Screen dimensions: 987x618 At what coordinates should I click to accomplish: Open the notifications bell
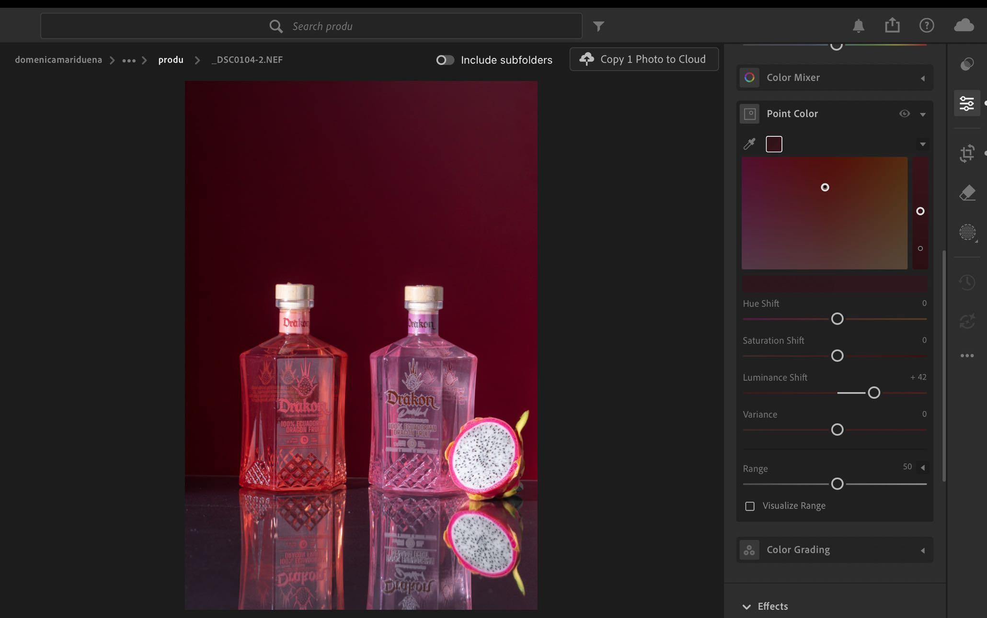(858, 25)
